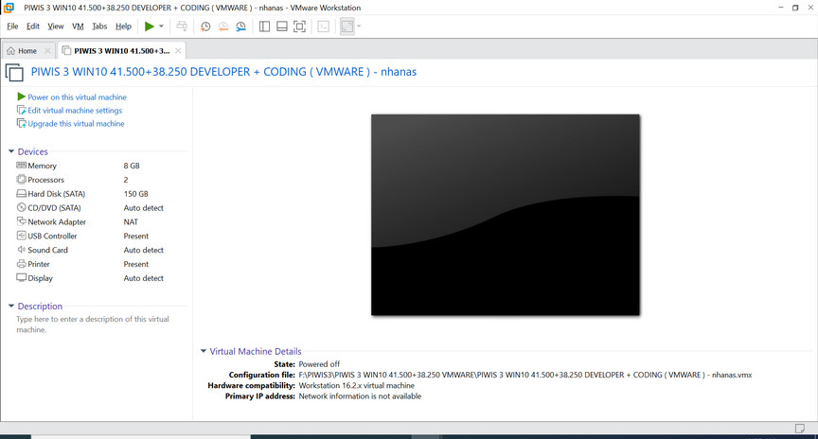Select the Hard Disk (SATA) device

pos(99,194)
